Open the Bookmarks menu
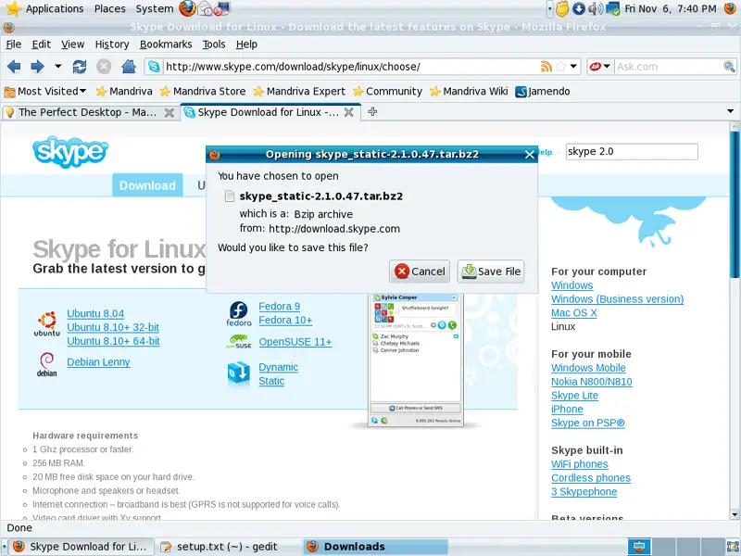 166,44
